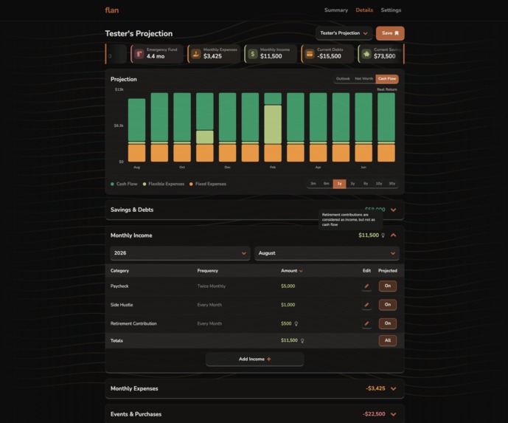The image size is (508, 423).
Task: Click the February flexible expenses bar segment
Action: coord(273,124)
